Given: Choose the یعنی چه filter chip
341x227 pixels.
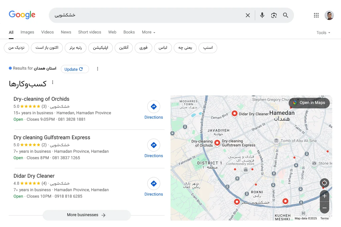Looking at the screenshot, I should tap(185, 48).
